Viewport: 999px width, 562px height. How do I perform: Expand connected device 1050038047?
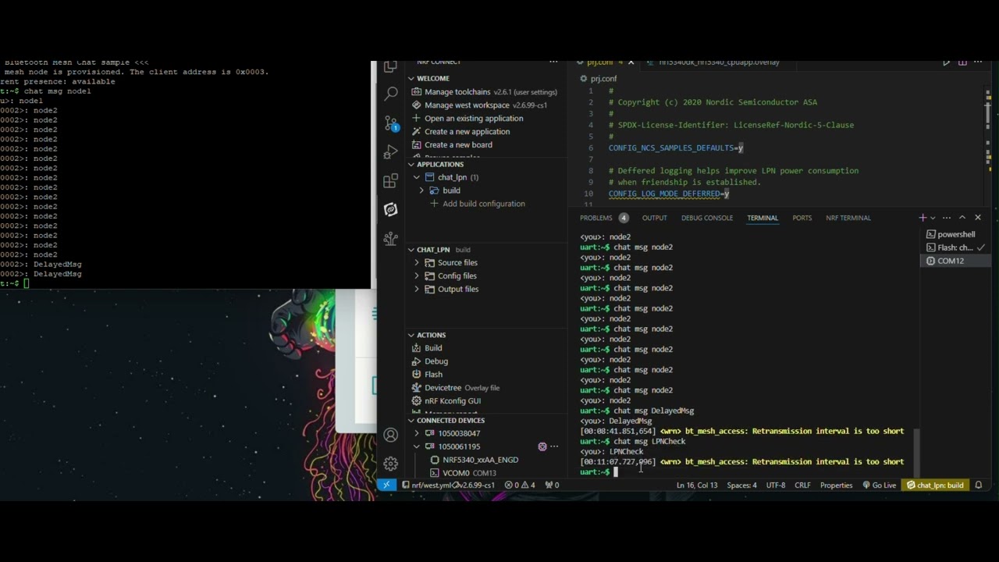point(417,433)
